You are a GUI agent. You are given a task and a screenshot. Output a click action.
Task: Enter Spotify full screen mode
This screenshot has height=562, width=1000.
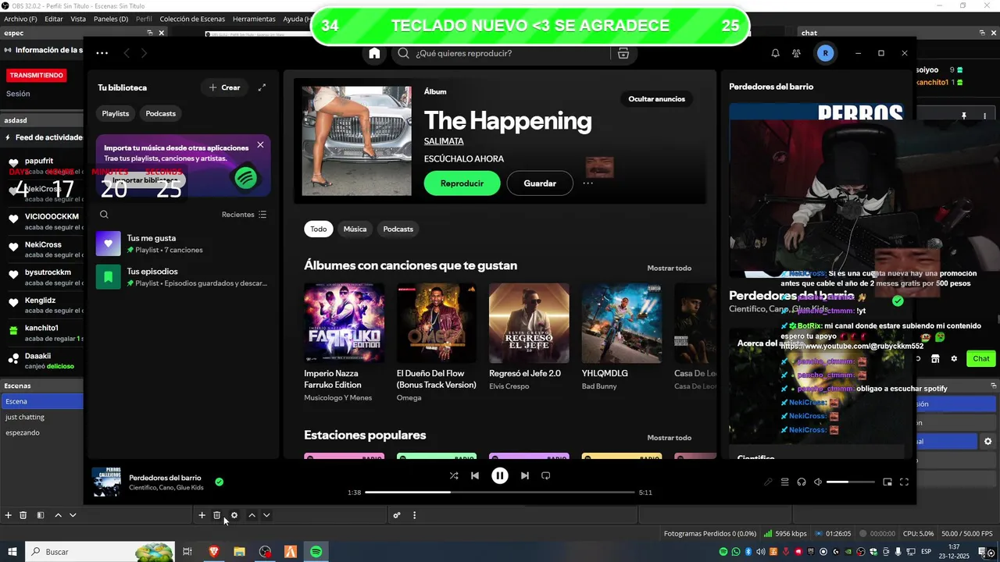point(904,482)
